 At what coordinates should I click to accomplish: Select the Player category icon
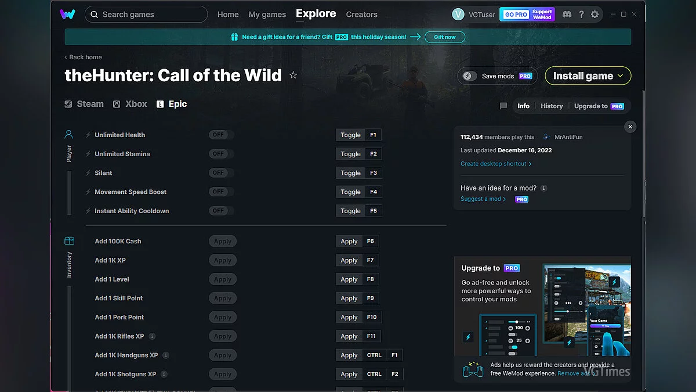pyautogui.click(x=69, y=135)
